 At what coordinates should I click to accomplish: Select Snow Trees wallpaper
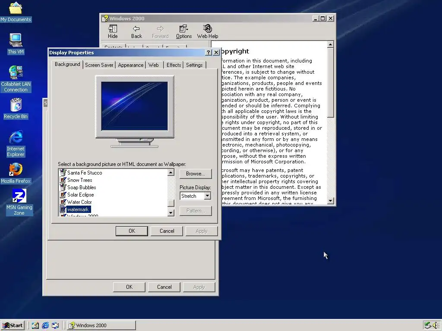(x=80, y=180)
